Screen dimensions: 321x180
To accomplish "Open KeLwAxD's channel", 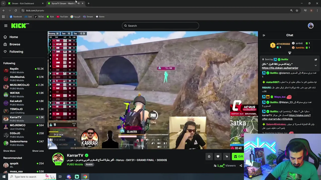I will [24, 103].
